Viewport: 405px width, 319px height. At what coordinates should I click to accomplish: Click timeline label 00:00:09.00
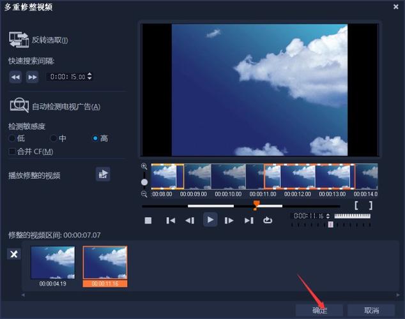[x=194, y=194]
